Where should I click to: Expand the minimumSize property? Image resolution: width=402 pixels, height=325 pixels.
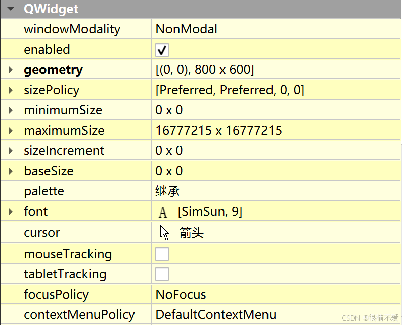pyautogui.click(x=11, y=110)
